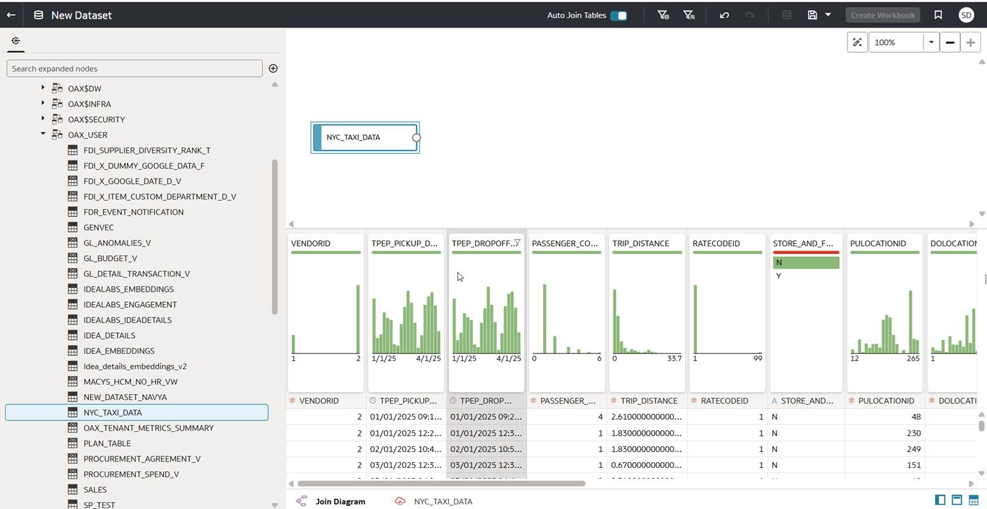Click the PASSENGER_CO... quality tile header
This screenshot has height=509, width=987.
coord(565,244)
